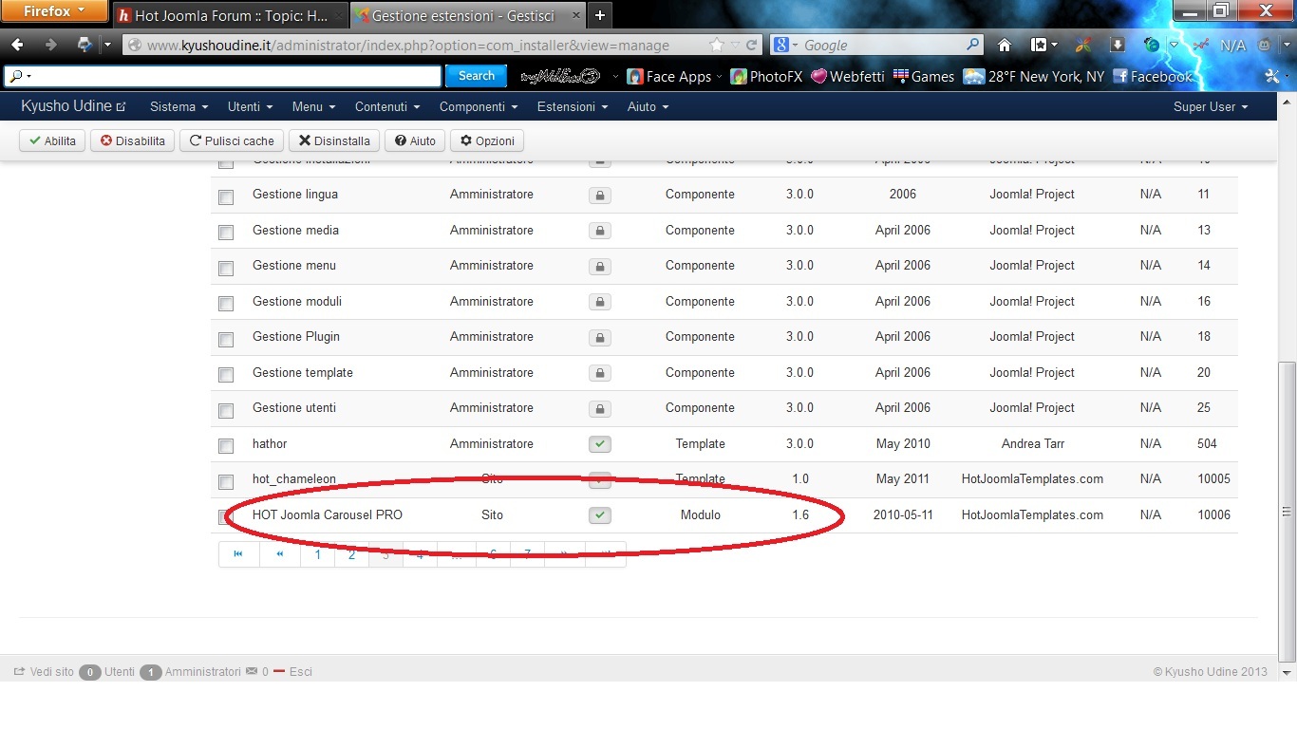
Task: Jump to first page of extensions list
Action: click(x=237, y=554)
